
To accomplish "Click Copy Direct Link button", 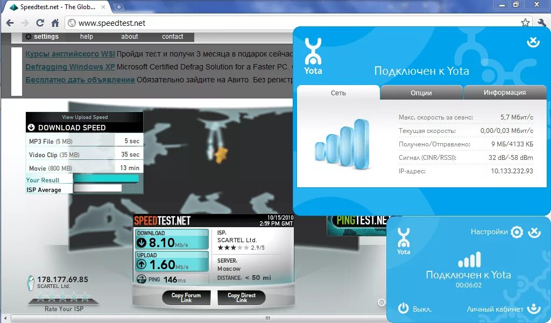I will (242, 297).
